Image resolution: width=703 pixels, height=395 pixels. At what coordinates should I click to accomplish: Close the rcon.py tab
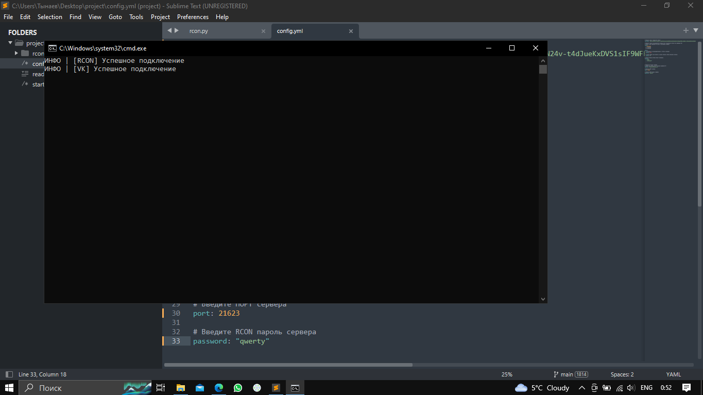tap(263, 31)
